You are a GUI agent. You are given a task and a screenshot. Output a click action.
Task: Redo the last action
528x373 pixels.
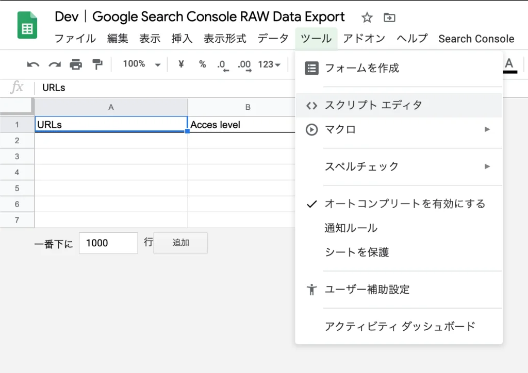tap(55, 64)
